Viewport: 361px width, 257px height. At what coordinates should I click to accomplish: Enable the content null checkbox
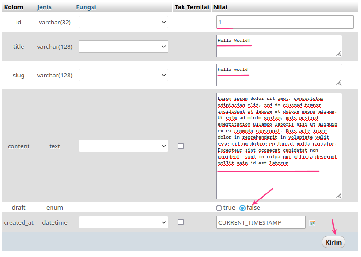pos(181,146)
